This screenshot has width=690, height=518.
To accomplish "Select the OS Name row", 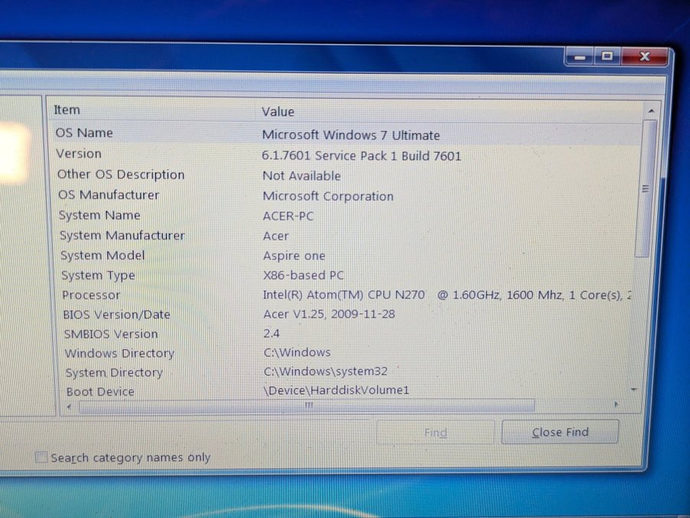I will click(x=84, y=133).
